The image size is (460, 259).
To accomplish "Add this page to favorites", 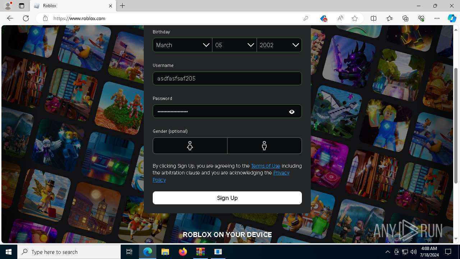I will [355, 18].
